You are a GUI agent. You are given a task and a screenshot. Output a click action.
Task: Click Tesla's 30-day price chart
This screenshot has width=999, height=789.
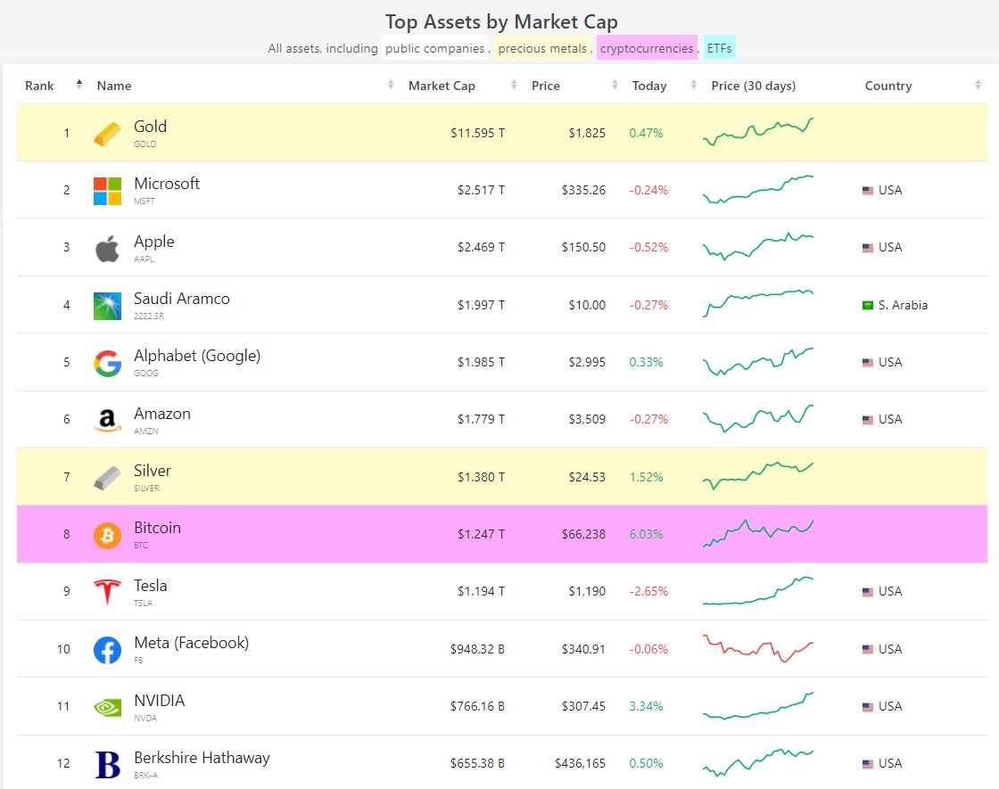pos(758,591)
